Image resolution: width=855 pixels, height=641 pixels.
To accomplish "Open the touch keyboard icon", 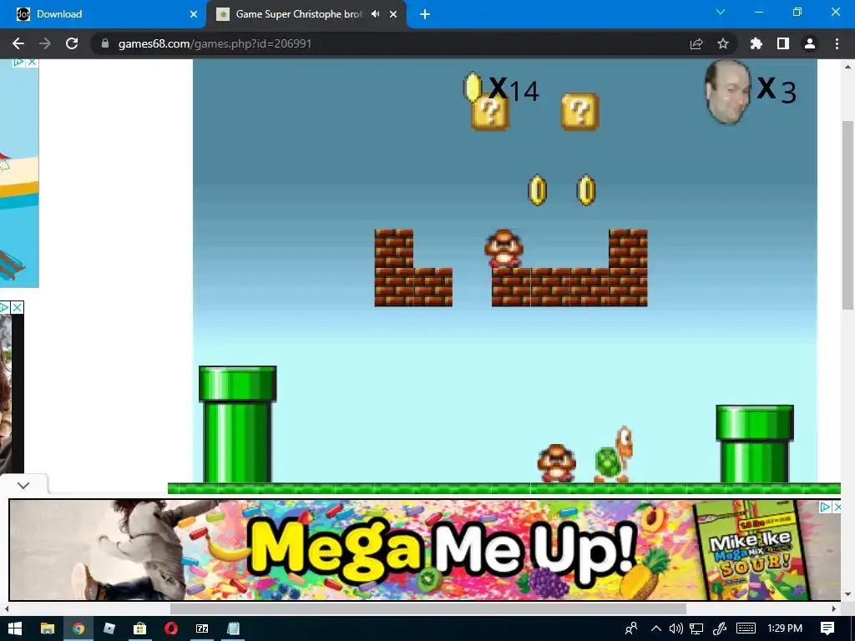I will [x=746, y=628].
